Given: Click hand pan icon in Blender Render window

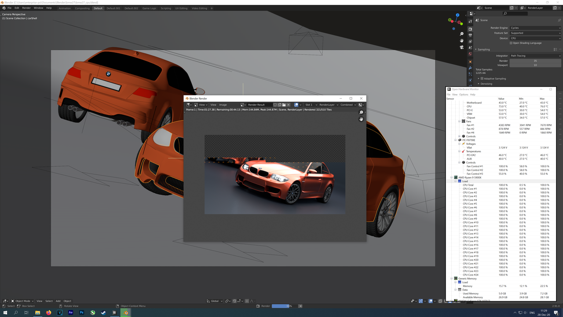Looking at the screenshot, I should (x=361, y=119).
